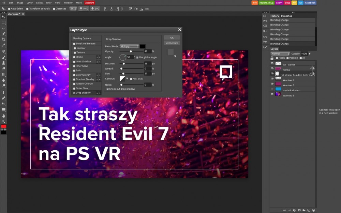The height and width of the screenshot is (213, 341).
Task: Open the contour picker arrow
Action: pyautogui.click(x=127, y=79)
